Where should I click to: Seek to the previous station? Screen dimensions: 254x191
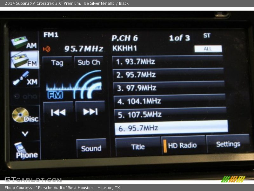(58, 112)
